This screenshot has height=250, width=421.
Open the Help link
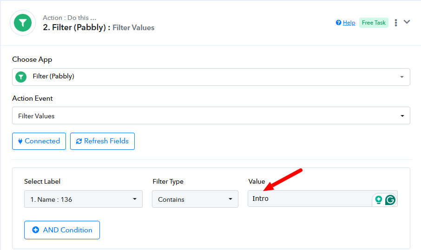pyautogui.click(x=349, y=23)
